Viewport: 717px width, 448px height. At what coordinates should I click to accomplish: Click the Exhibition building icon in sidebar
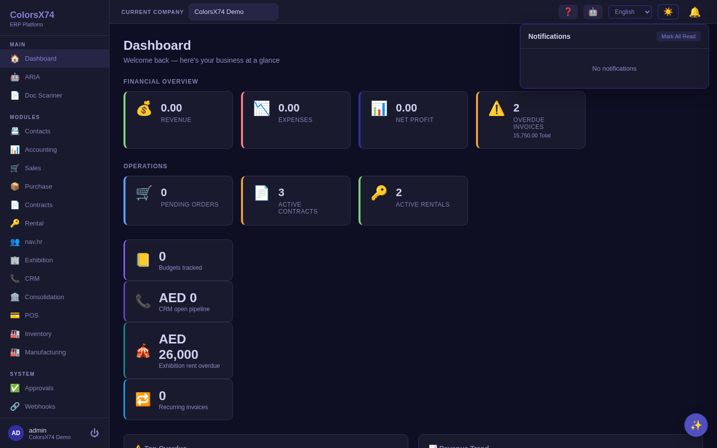click(x=15, y=260)
